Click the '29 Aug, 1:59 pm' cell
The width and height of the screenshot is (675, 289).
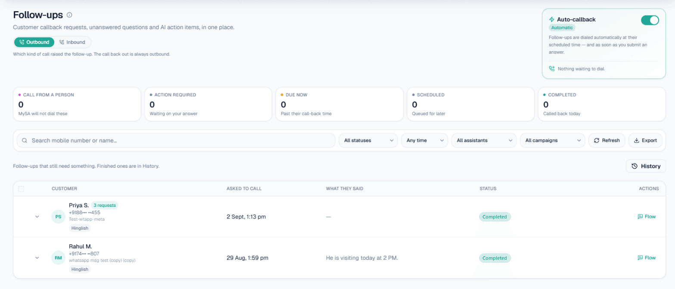point(248,258)
